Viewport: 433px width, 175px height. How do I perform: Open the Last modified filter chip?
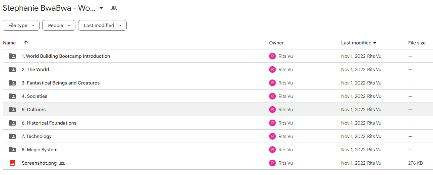click(102, 25)
